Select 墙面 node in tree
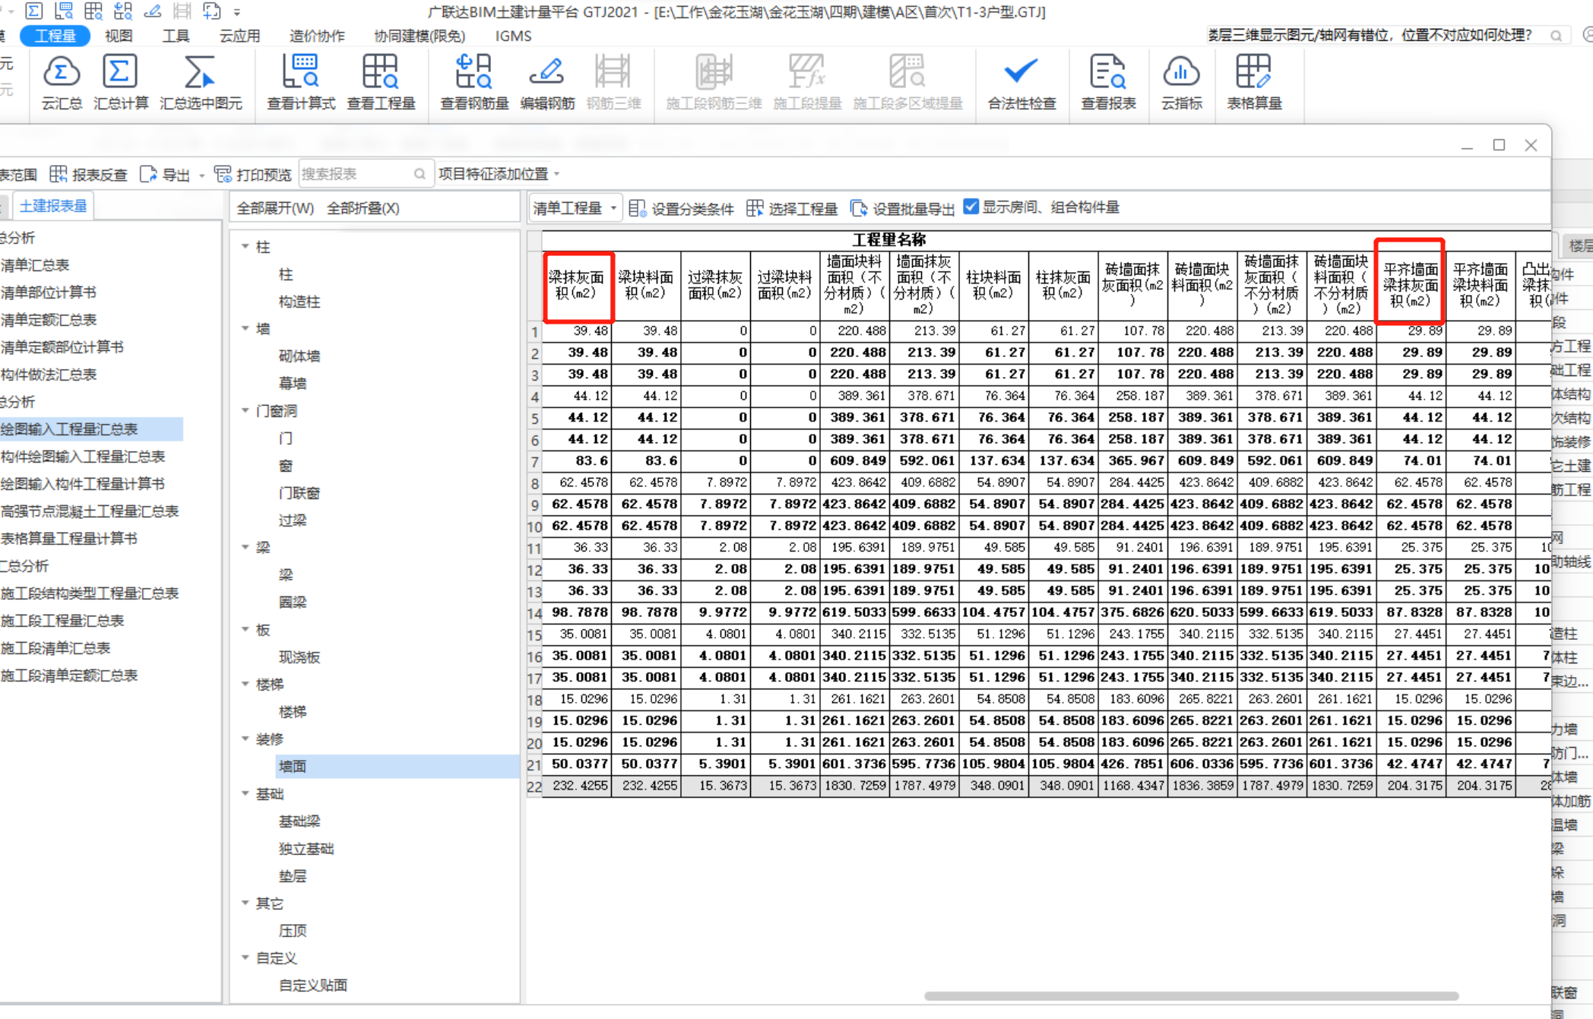Image resolution: width=1593 pixels, height=1019 pixels. (293, 766)
